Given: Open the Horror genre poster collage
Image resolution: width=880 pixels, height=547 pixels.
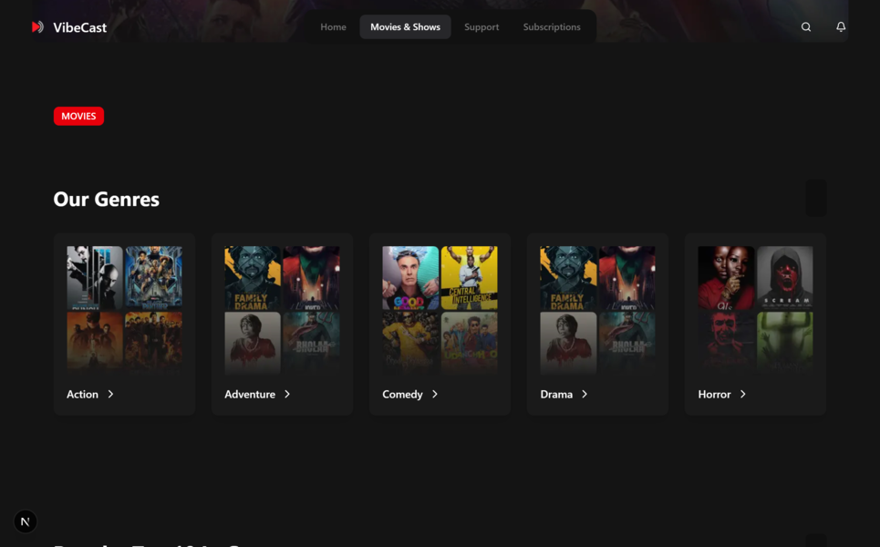Looking at the screenshot, I should (755, 309).
